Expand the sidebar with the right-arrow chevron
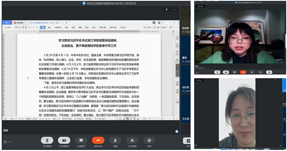Screen dimensions: 287x151 pyautogui.click(x=177, y=70)
